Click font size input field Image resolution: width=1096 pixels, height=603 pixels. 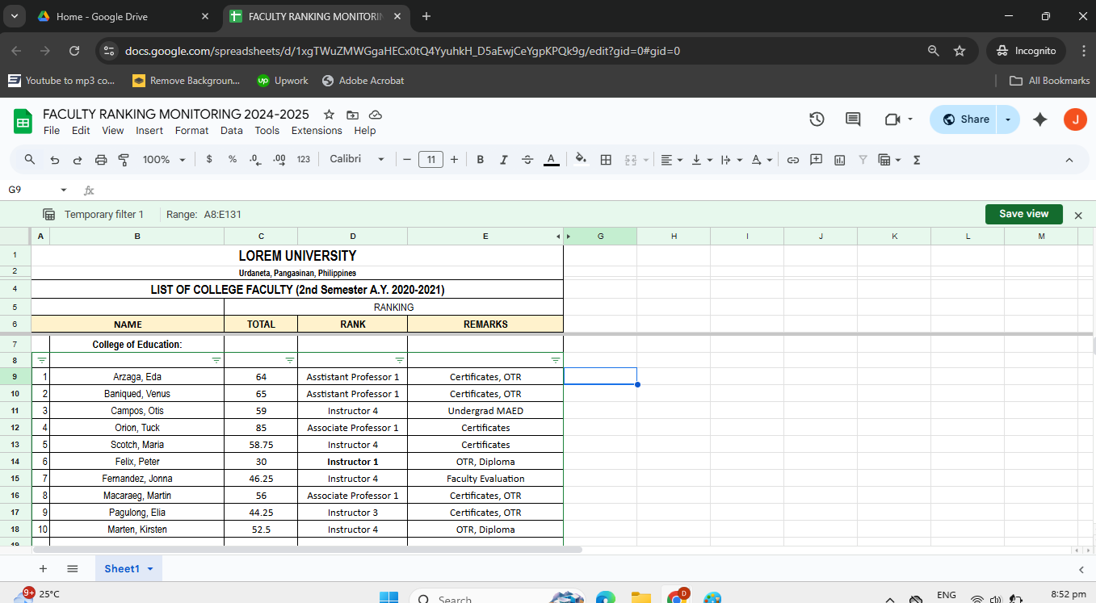click(x=430, y=160)
